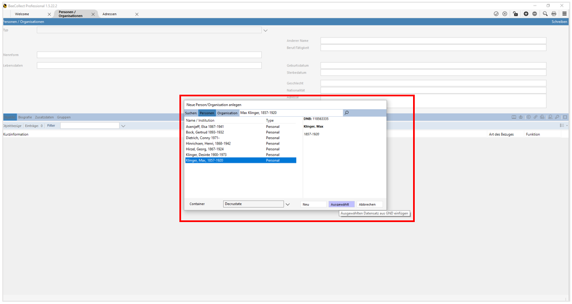Screen dimensions: 572x304
Task: Click the add record plus icon
Action: pyautogui.click(x=525, y=14)
